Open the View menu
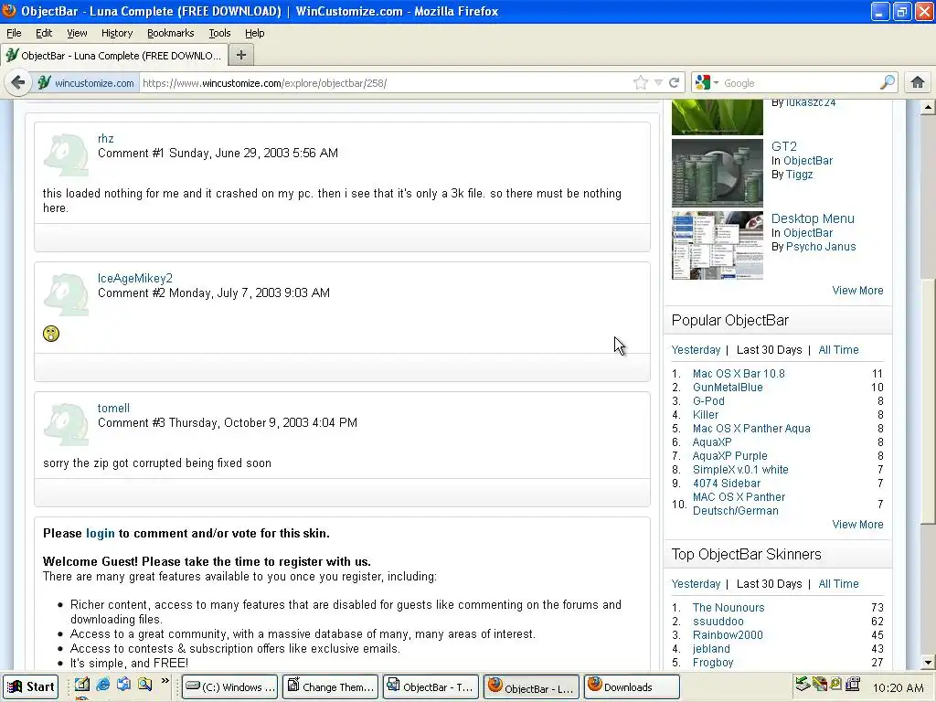Viewport: 936px width, 702px height. pos(77,33)
